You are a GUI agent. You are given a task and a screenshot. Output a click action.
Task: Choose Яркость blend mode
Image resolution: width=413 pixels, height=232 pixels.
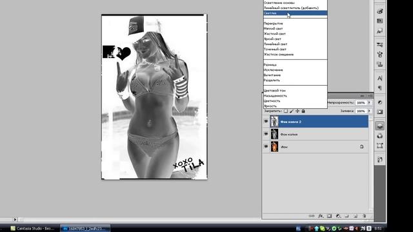(x=296, y=106)
